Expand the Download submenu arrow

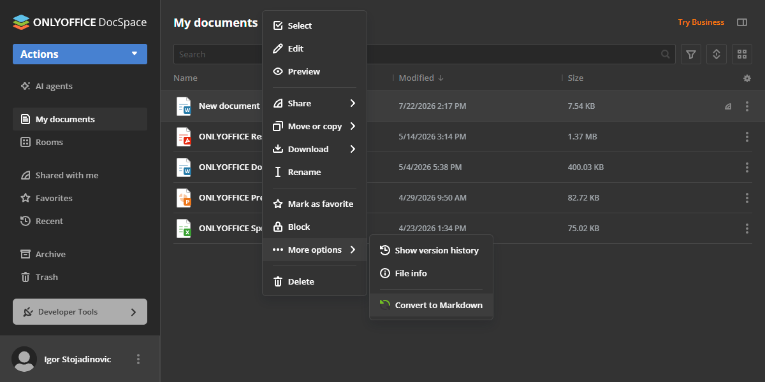pos(353,149)
